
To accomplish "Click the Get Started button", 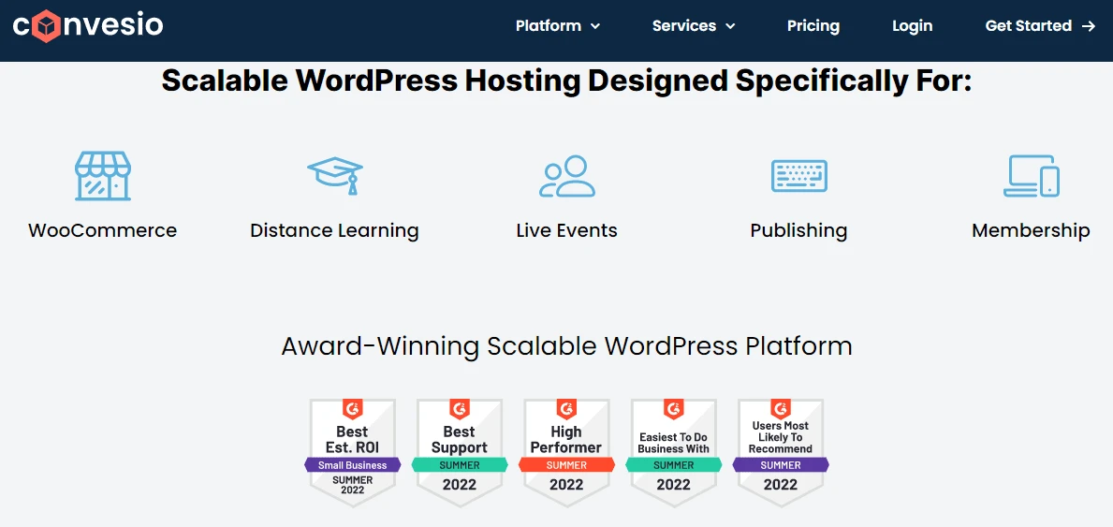I will 1040,26.
